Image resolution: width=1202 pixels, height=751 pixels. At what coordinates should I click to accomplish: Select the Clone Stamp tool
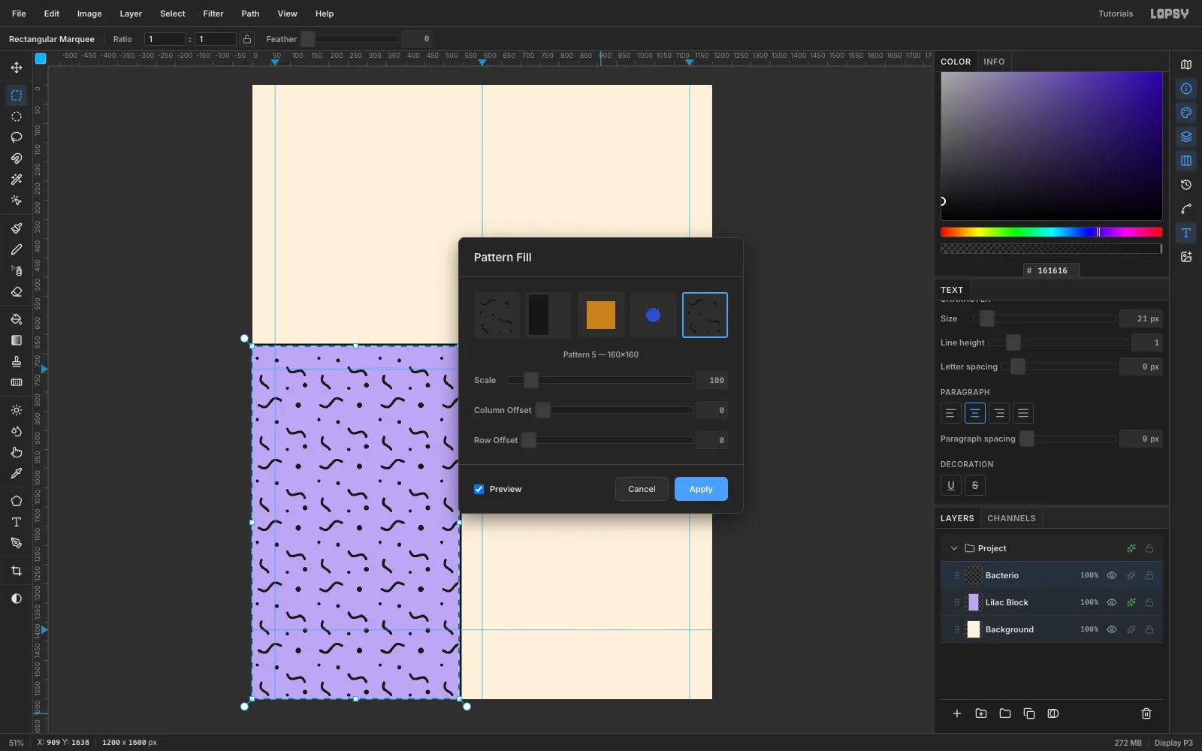17,361
